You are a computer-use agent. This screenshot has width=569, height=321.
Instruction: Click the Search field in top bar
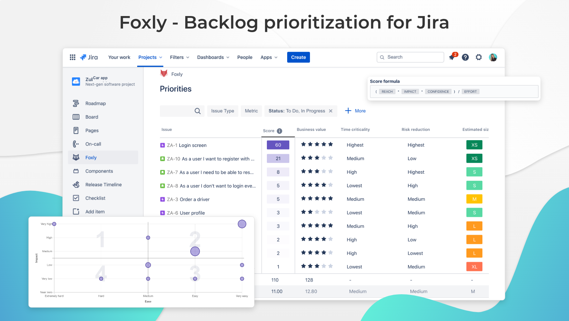[x=410, y=57]
